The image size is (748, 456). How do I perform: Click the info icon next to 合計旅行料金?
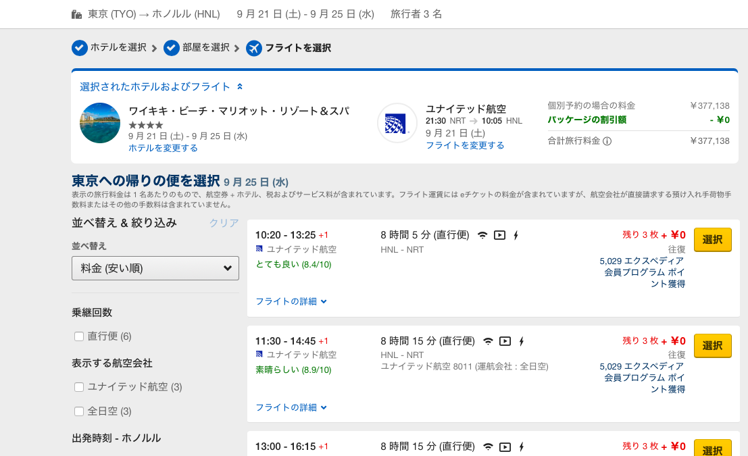pos(607,141)
